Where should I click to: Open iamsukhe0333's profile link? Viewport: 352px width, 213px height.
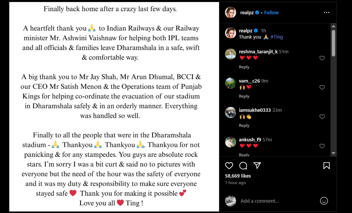pos(255,110)
